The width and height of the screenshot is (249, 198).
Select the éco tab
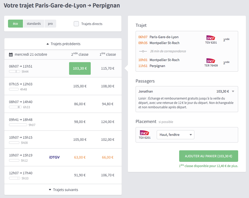[x=15, y=23]
